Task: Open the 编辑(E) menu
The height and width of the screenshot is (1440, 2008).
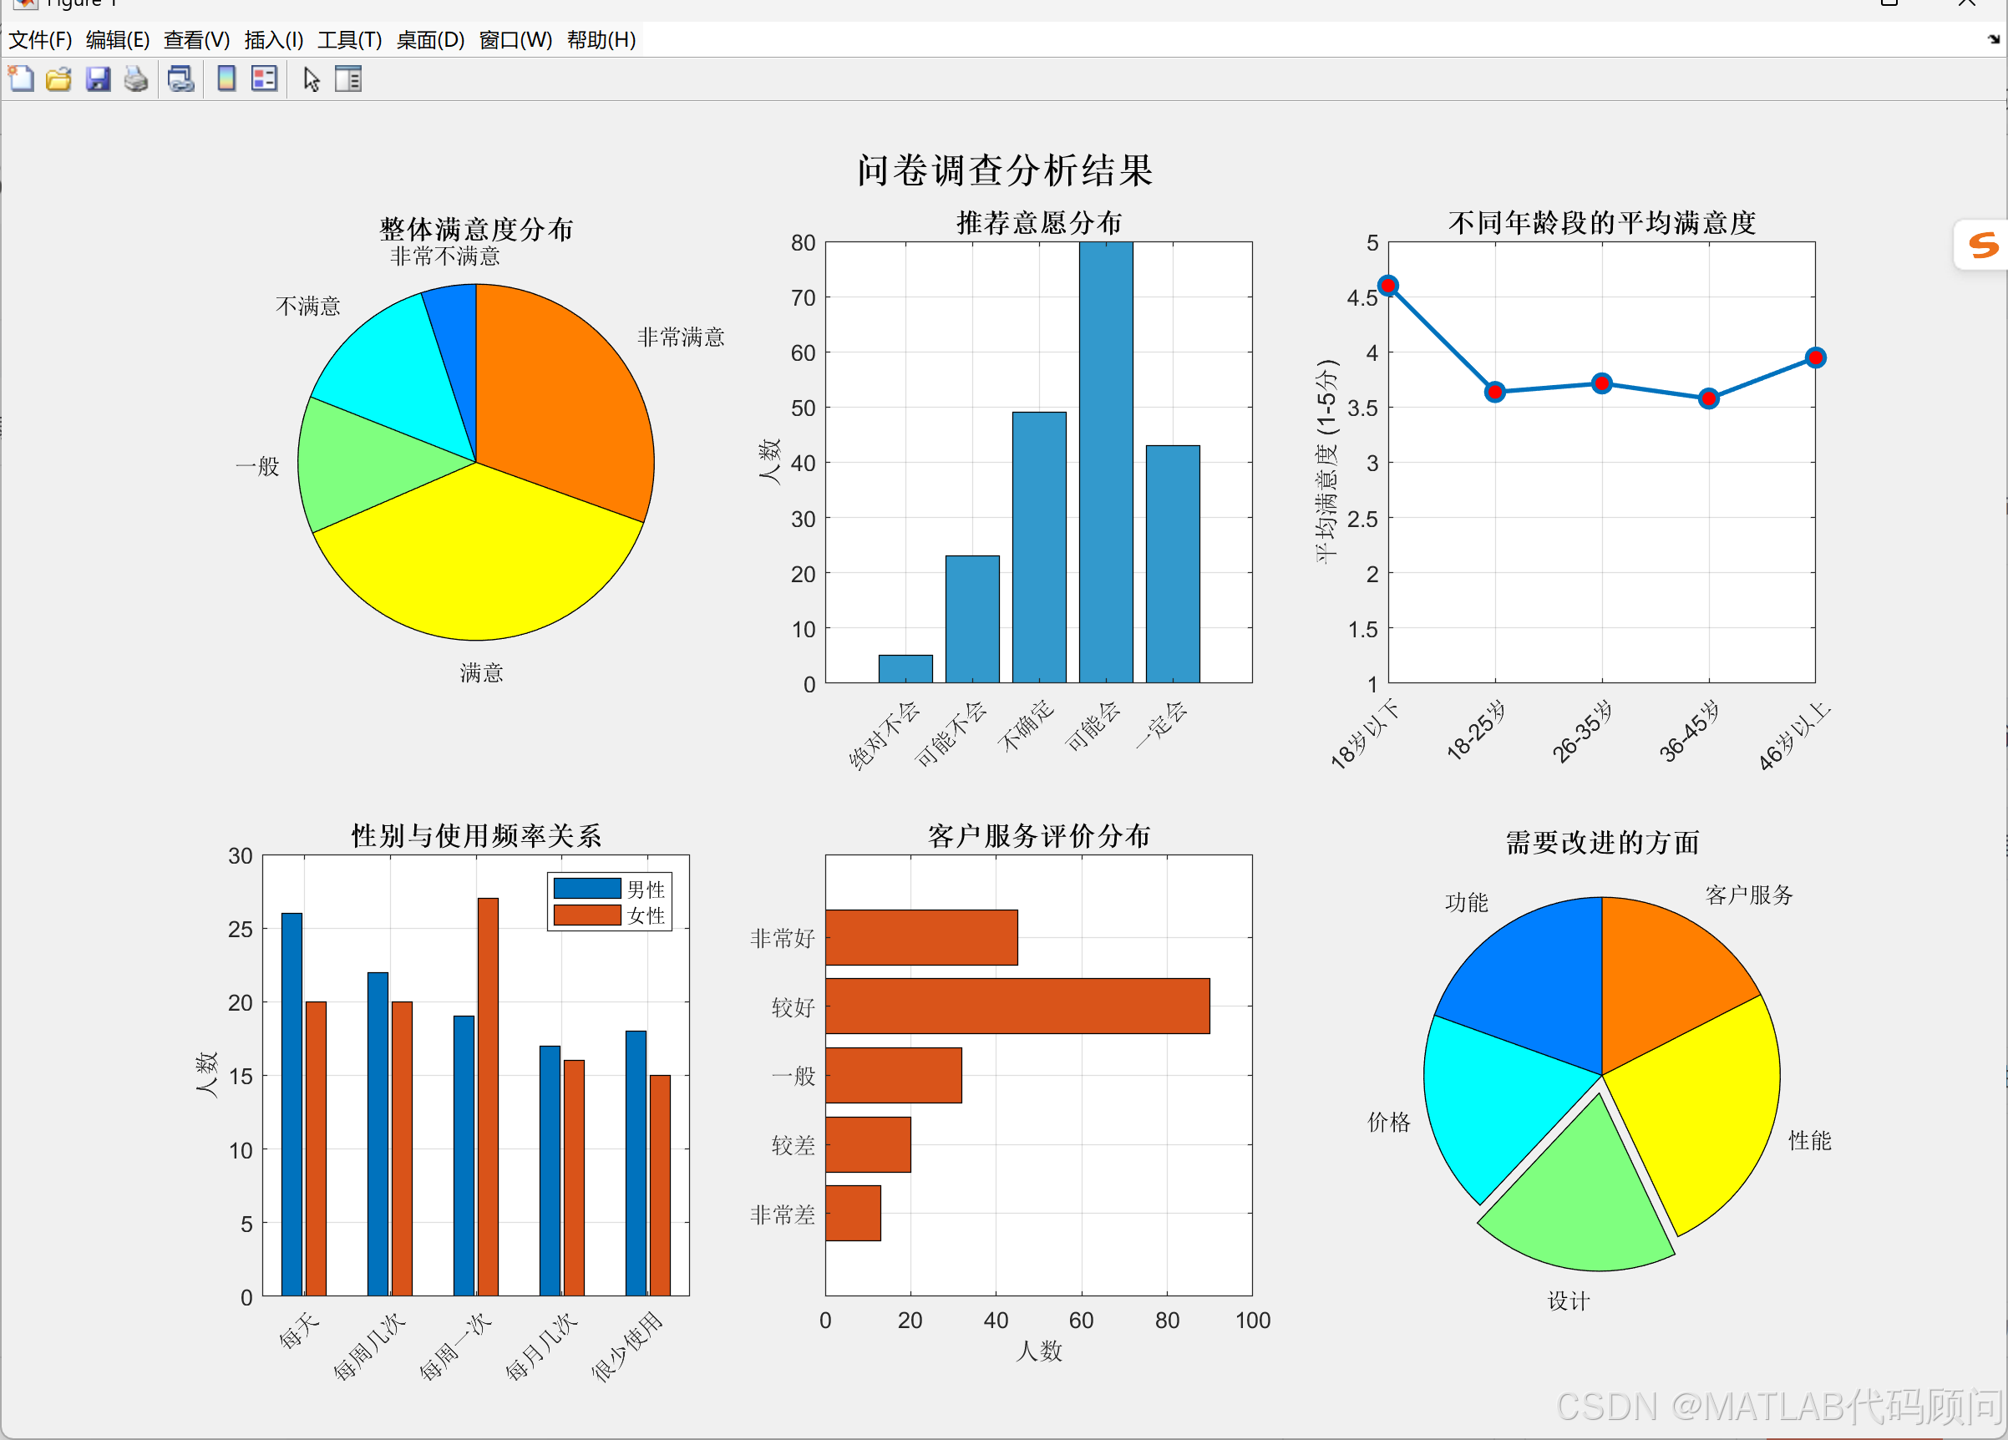Action: point(118,40)
